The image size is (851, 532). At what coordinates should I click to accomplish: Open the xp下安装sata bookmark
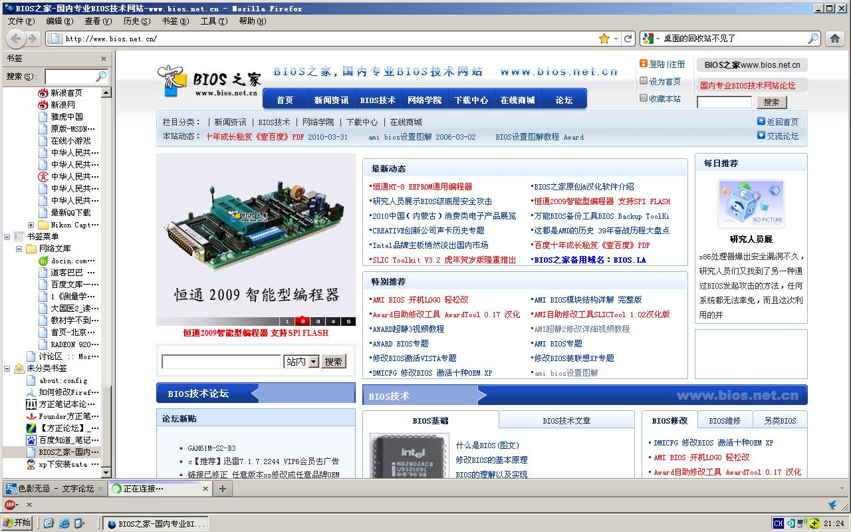pyautogui.click(x=62, y=464)
